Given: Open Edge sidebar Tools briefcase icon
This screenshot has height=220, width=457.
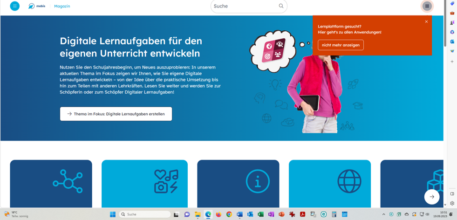Looking at the screenshot, I should point(452,13).
